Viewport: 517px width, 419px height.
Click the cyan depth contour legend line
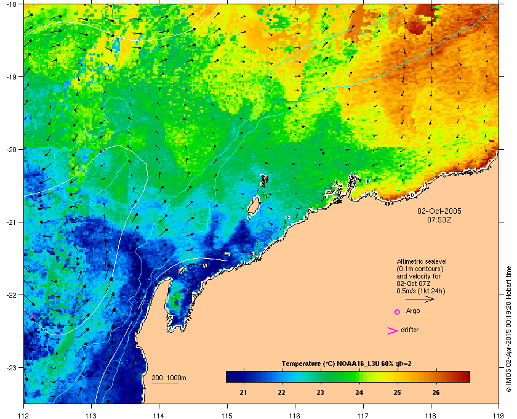[166, 384]
